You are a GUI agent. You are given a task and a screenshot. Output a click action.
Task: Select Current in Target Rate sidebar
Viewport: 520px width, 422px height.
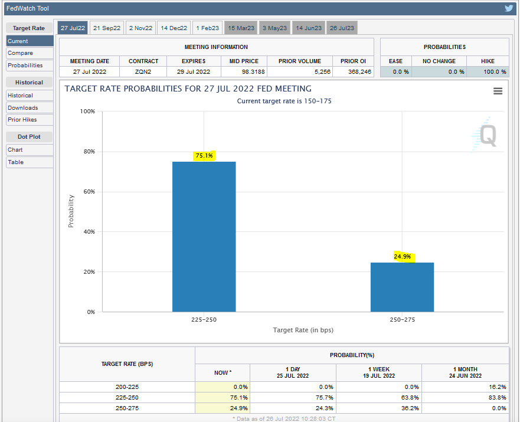click(30, 41)
